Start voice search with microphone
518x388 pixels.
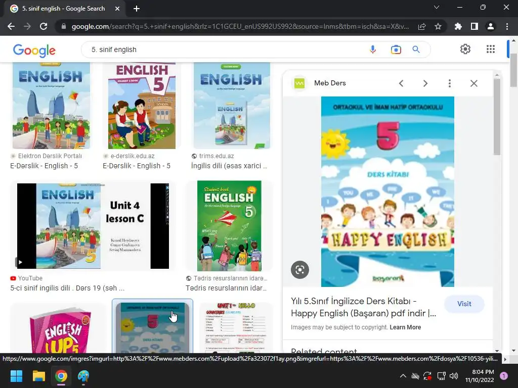pos(373,50)
